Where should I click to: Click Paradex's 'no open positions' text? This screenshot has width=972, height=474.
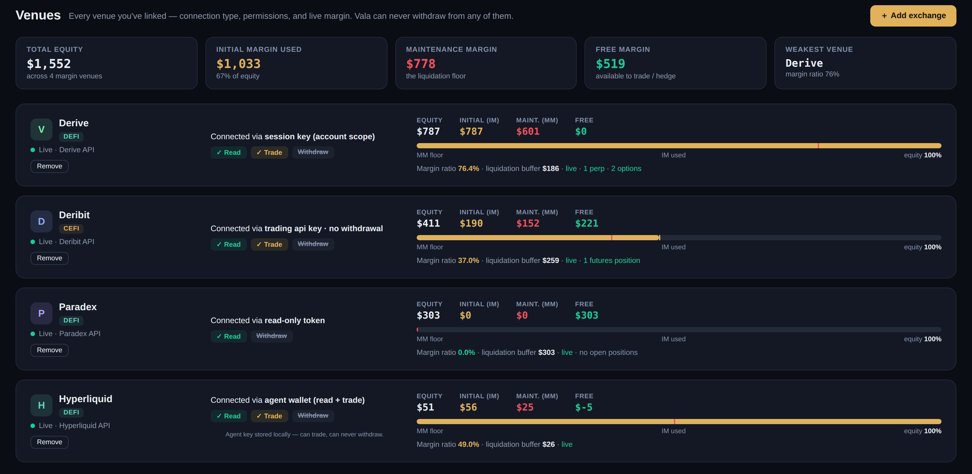tap(608, 353)
